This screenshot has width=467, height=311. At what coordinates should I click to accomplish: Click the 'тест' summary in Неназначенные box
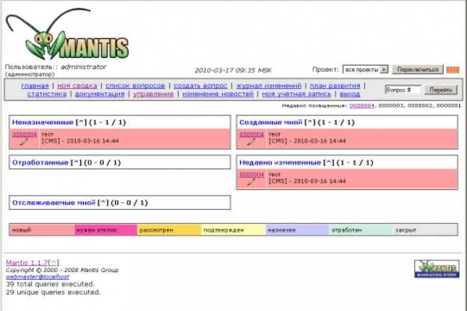[47, 135]
